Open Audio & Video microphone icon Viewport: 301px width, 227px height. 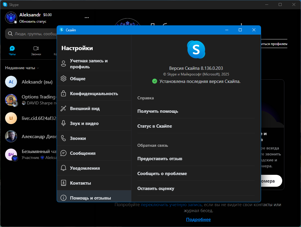[63, 123]
